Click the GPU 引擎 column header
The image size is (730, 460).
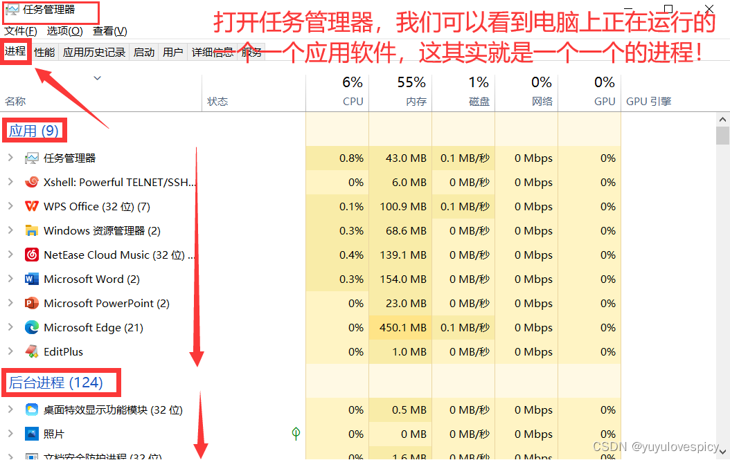(648, 102)
